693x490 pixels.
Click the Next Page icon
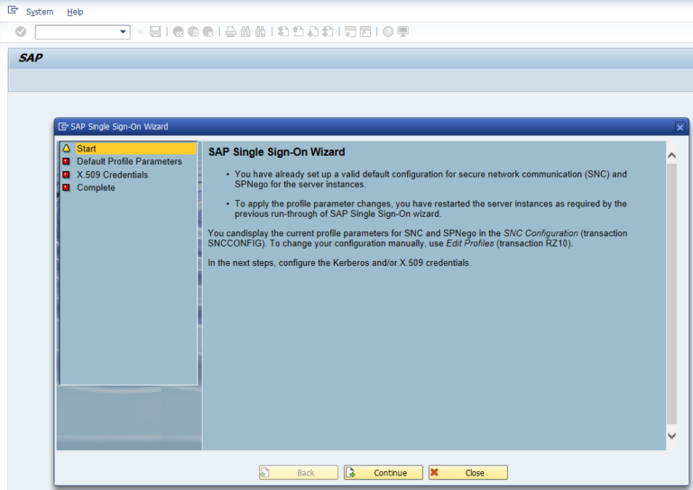(x=313, y=32)
